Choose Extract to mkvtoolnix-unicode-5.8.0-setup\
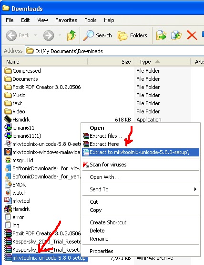Screen dimensions: 204x265 [x=141, y=152]
